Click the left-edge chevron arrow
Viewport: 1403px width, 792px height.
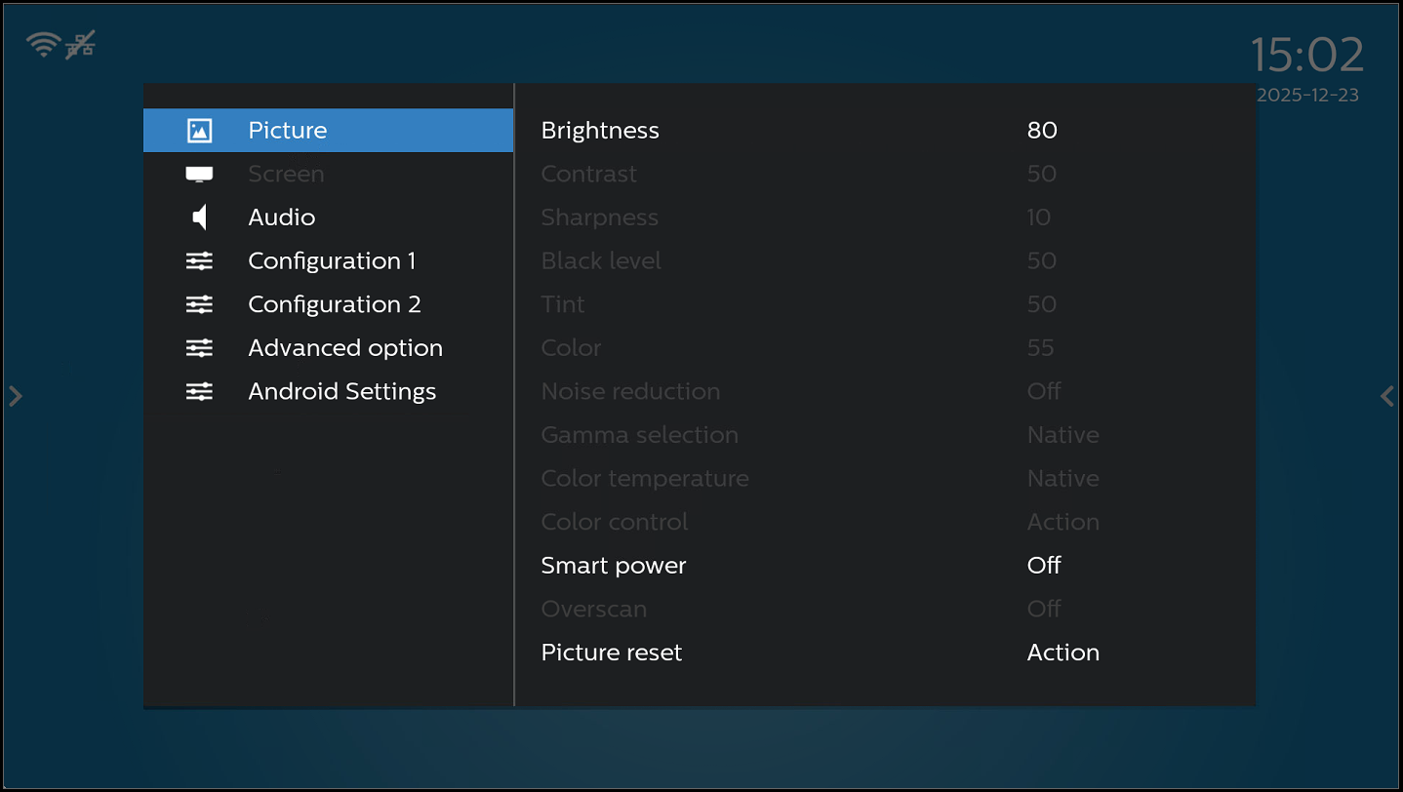tap(15, 396)
